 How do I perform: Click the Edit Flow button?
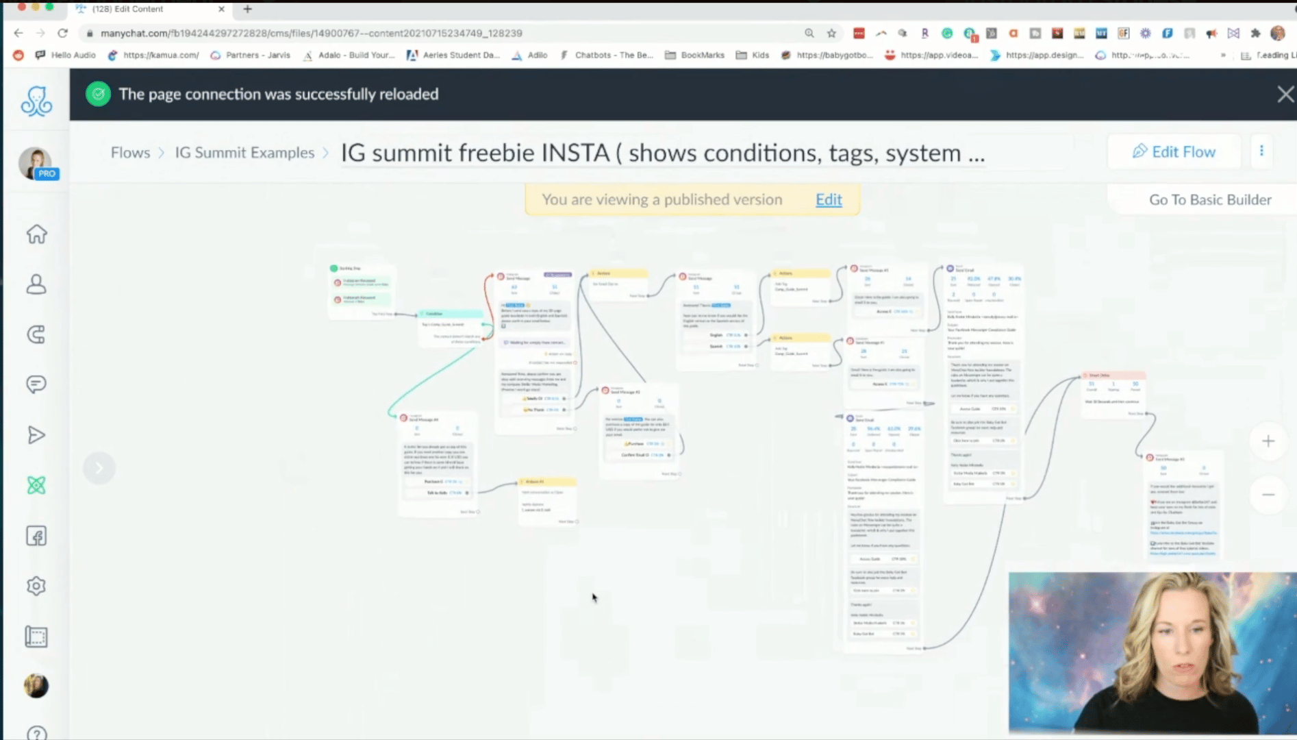click(1174, 152)
